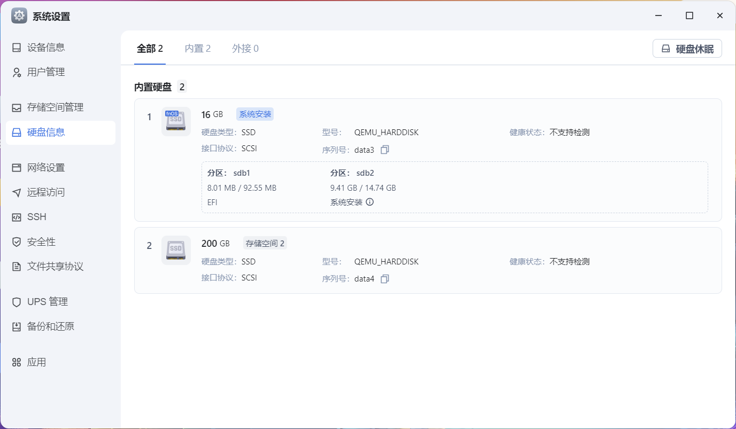Open 远程访问 settings
Image resolution: width=736 pixels, height=429 pixels.
(x=46, y=192)
